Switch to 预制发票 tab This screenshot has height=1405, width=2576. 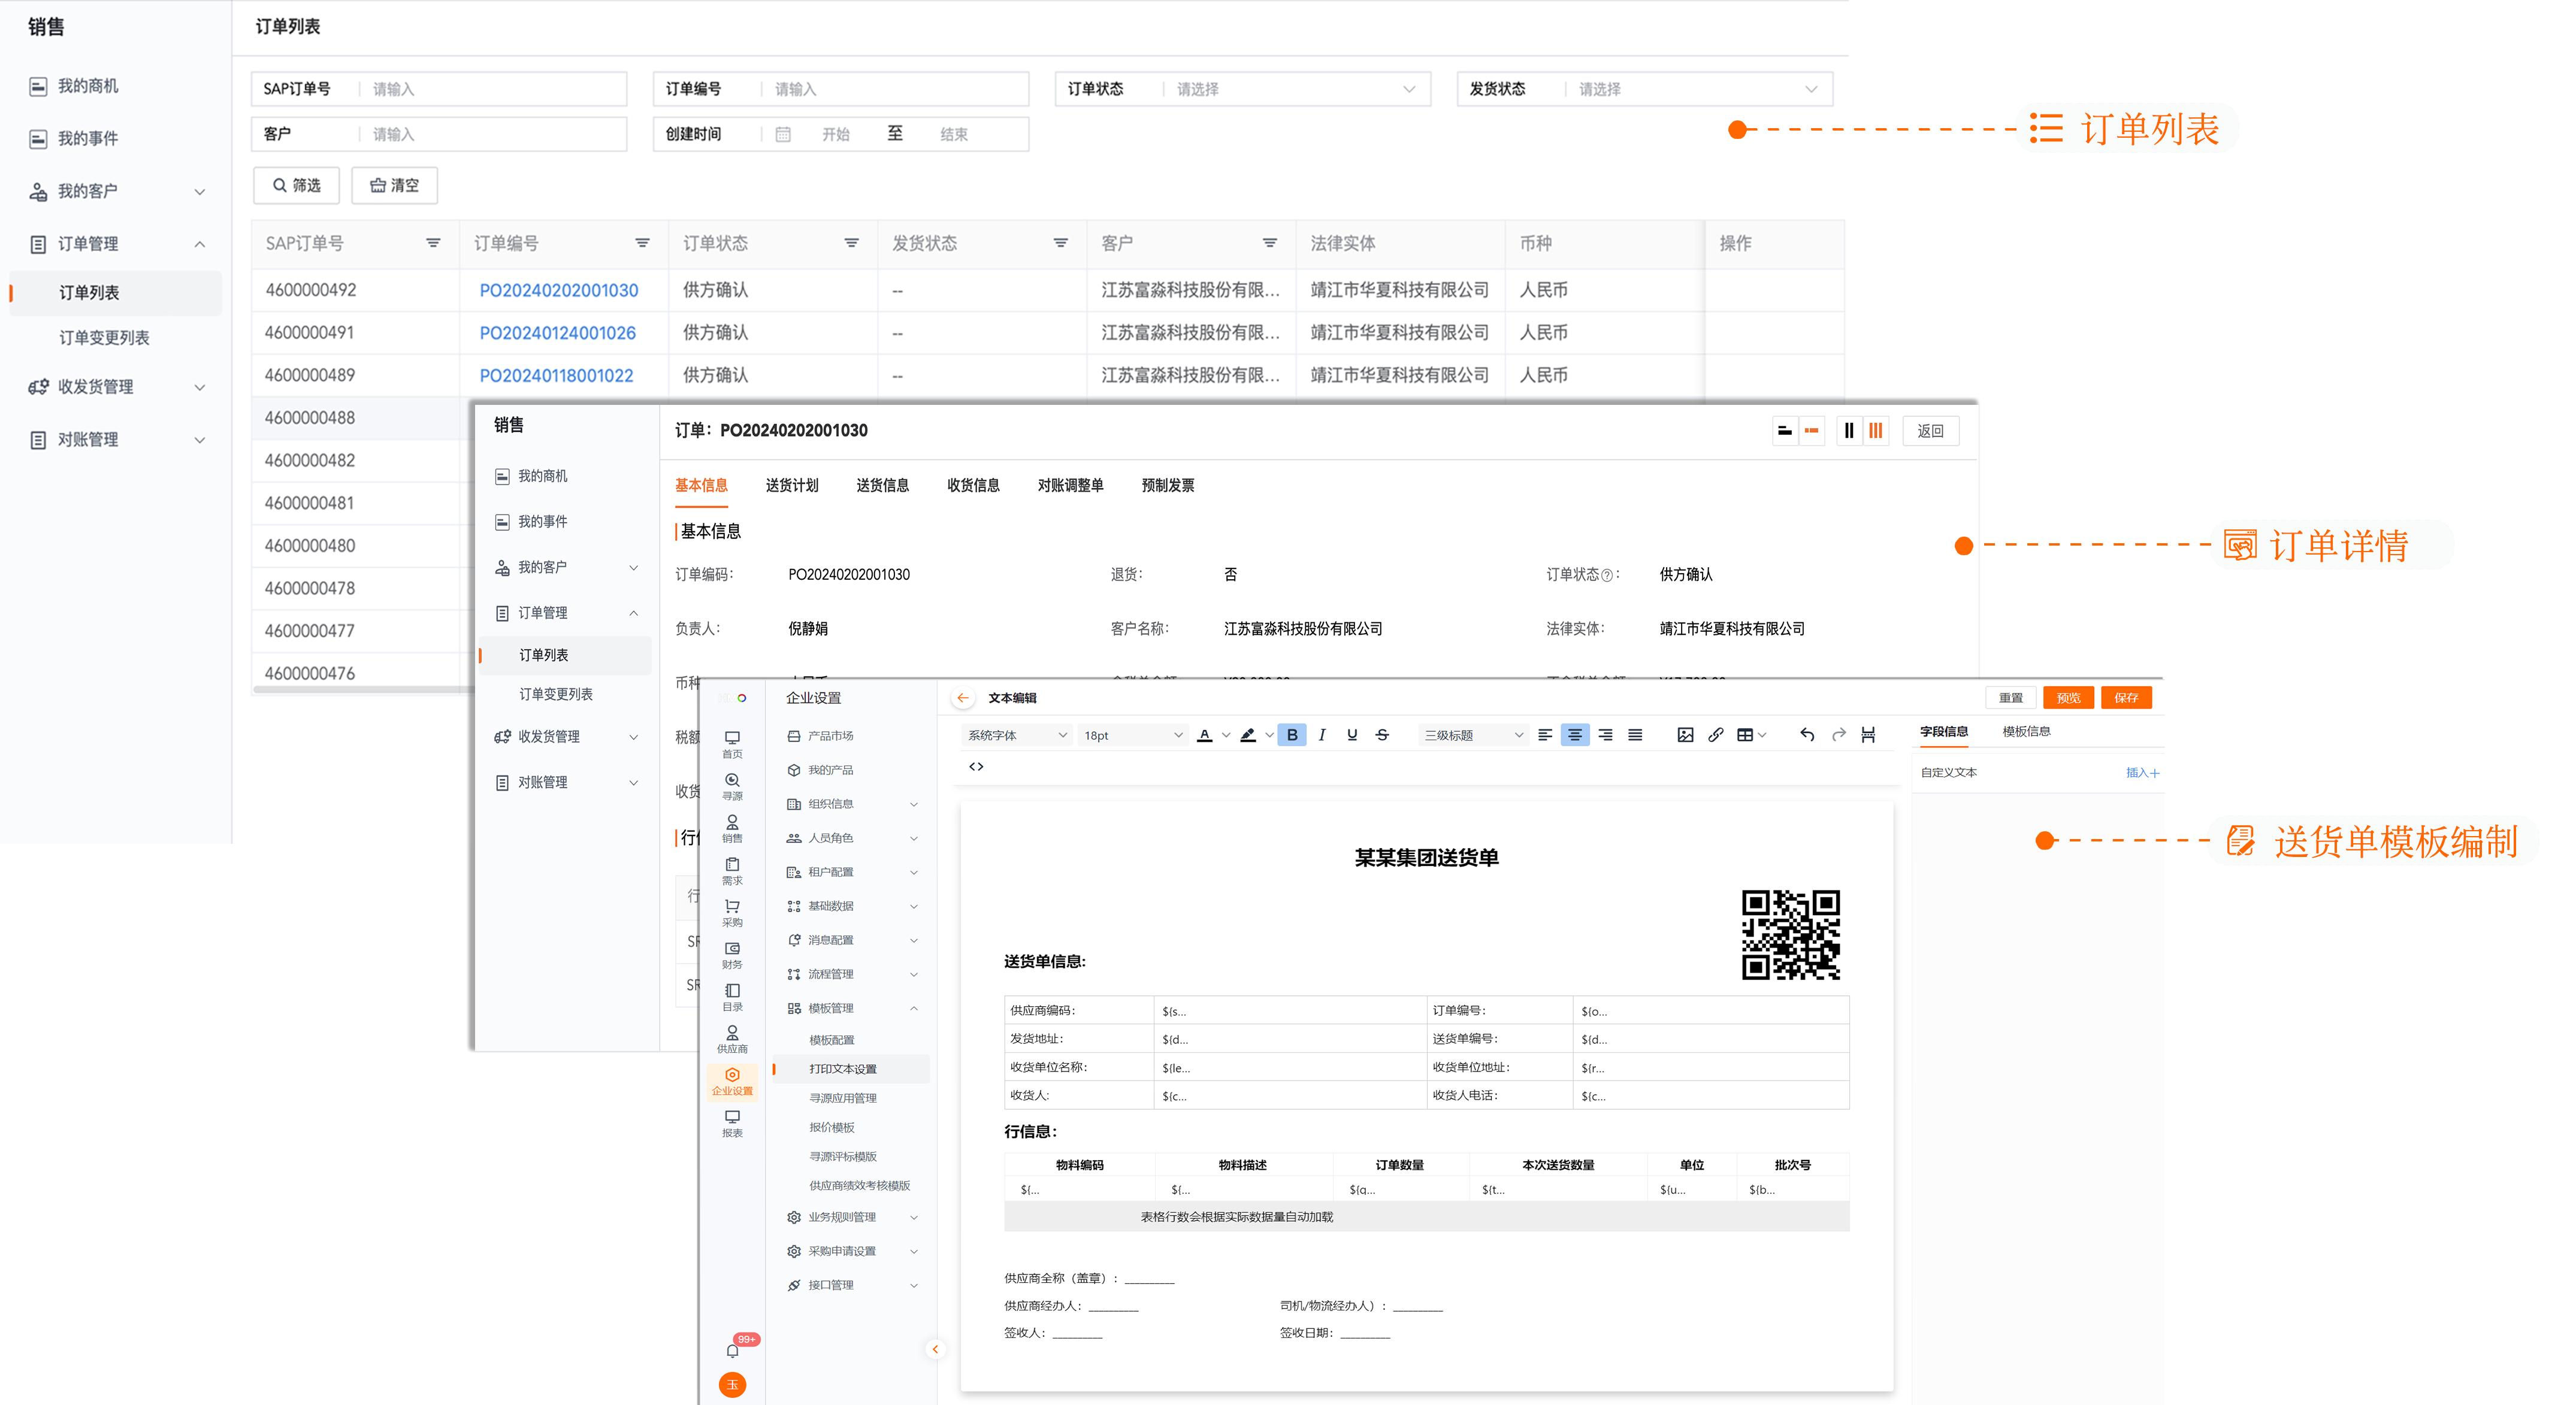(x=1167, y=485)
